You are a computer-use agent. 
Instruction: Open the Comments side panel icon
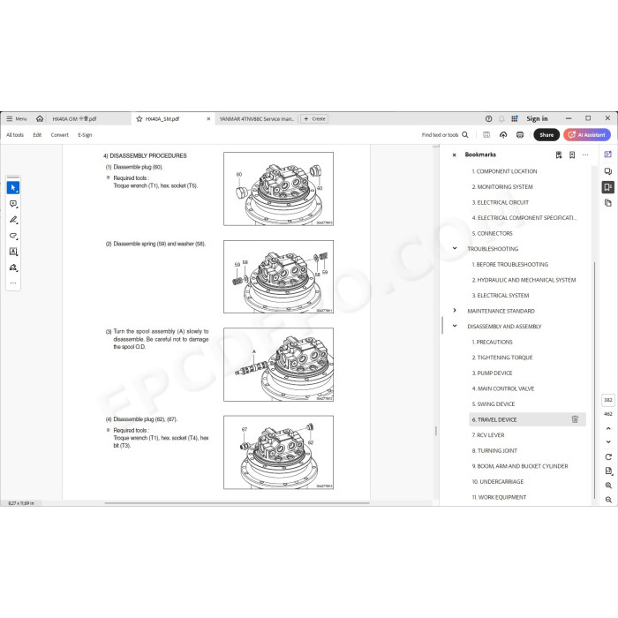[607, 171]
